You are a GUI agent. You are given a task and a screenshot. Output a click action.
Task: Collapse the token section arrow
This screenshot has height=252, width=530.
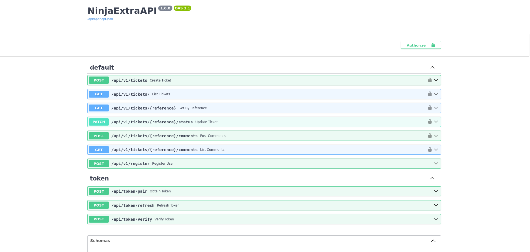[432, 178]
